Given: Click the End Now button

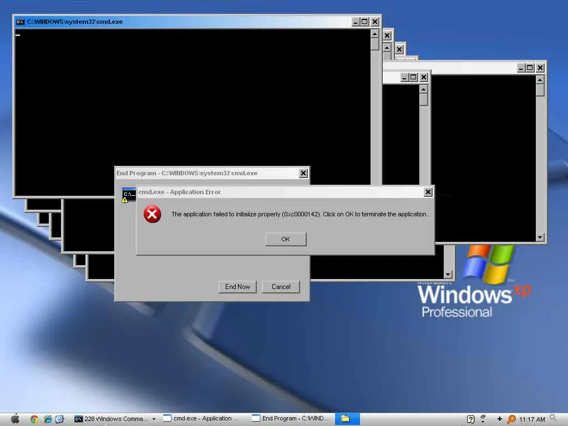Looking at the screenshot, I should coord(237,287).
